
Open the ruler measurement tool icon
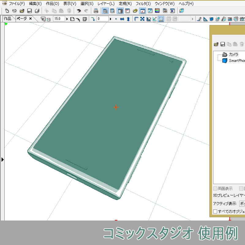230,19
